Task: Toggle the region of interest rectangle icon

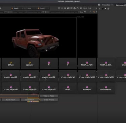Action: click(x=59, y=8)
